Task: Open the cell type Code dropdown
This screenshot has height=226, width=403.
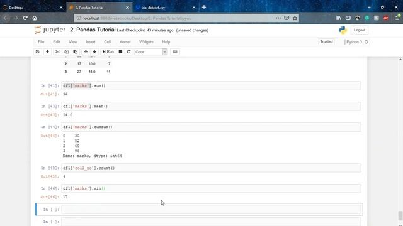Action: coord(151,51)
